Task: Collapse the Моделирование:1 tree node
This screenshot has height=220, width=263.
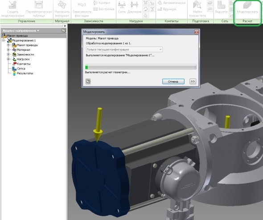Action: pyautogui.click(x=3, y=40)
